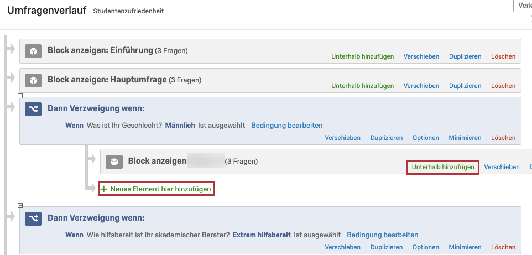The height and width of the screenshot is (255, 532).
Task: Click the Einführung block cube icon
Action: (x=33, y=51)
